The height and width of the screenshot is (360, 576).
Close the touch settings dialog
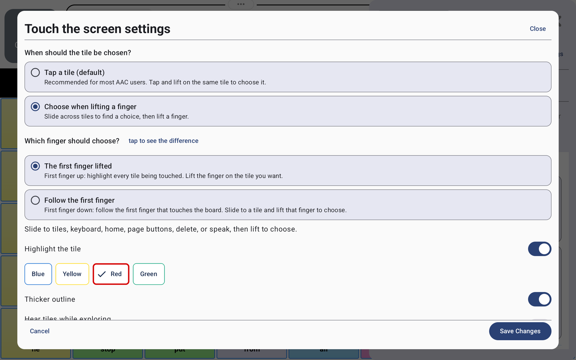(x=537, y=29)
